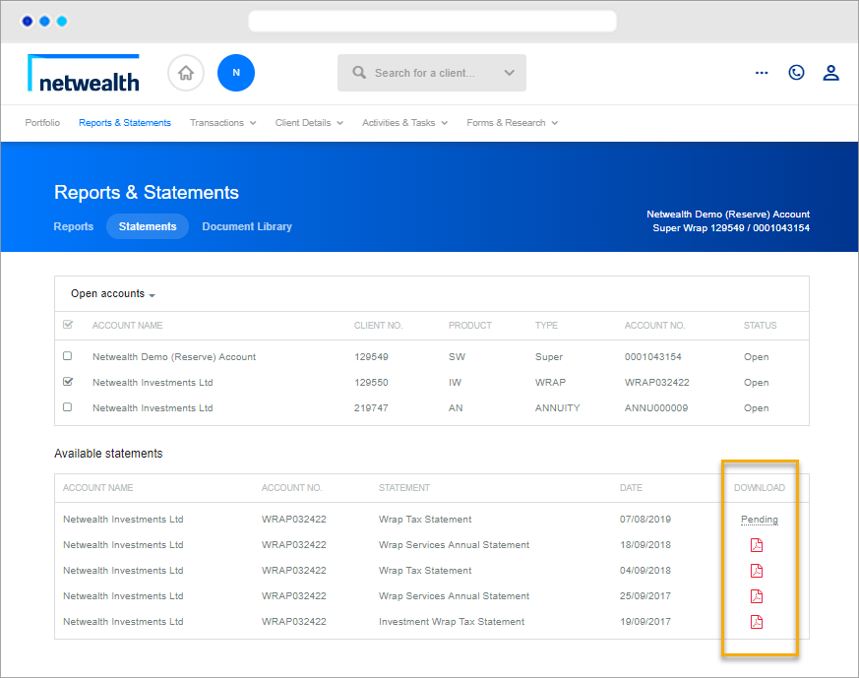The width and height of the screenshot is (859, 678).
Task: Select client number 219747
Action: (x=371, y=408)
